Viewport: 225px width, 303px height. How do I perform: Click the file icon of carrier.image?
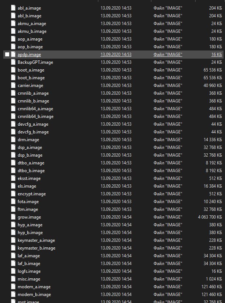pyautogui.click(x=13, y=85)
